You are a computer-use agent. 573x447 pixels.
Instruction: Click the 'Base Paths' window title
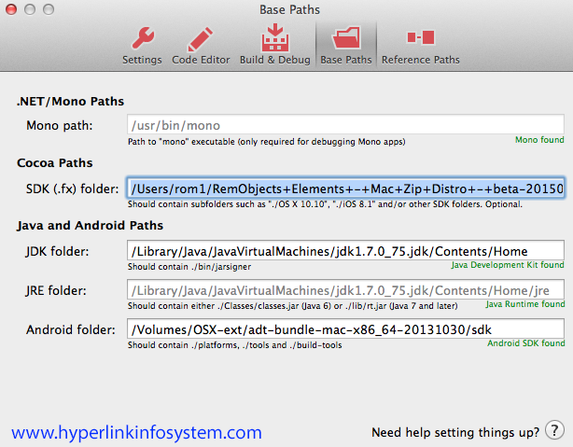point(289,10)
